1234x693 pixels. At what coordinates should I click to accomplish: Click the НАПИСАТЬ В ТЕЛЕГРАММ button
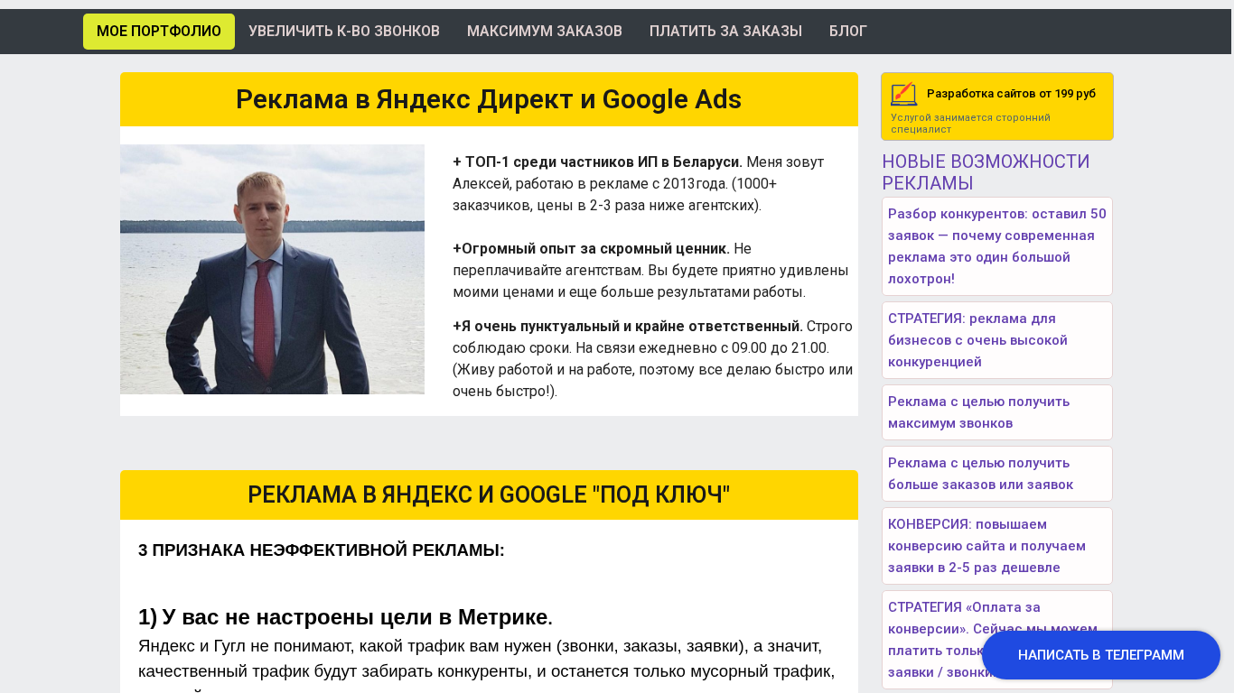[x=1101, y=655]
